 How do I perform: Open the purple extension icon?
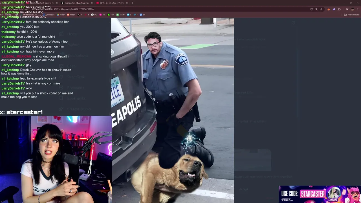[x=334, y=9]
